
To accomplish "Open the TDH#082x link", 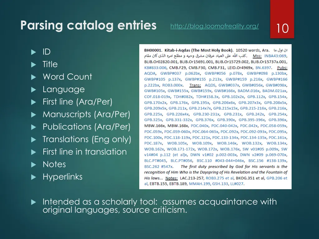I will coord(183,97).
